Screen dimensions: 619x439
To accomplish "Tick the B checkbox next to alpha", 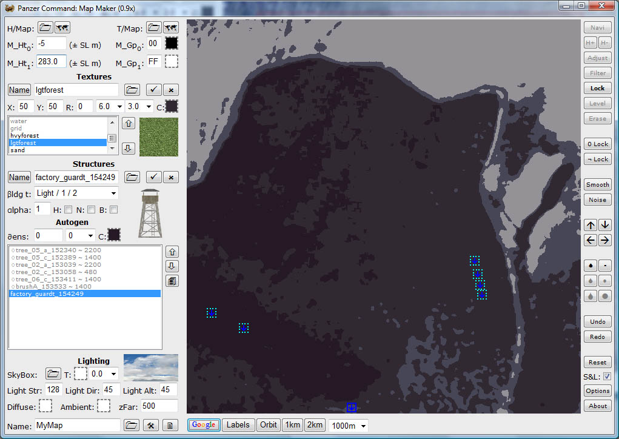I will tap(113, 209).
